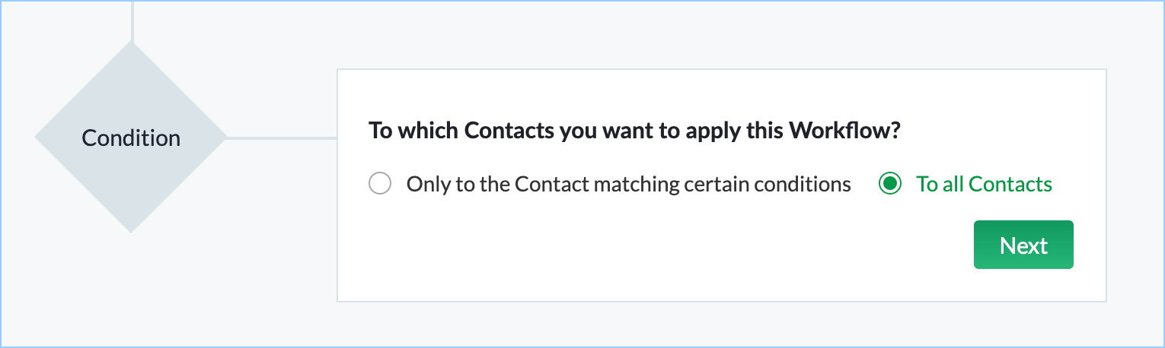Click the workflow question heading text

[x=634, y=131]
